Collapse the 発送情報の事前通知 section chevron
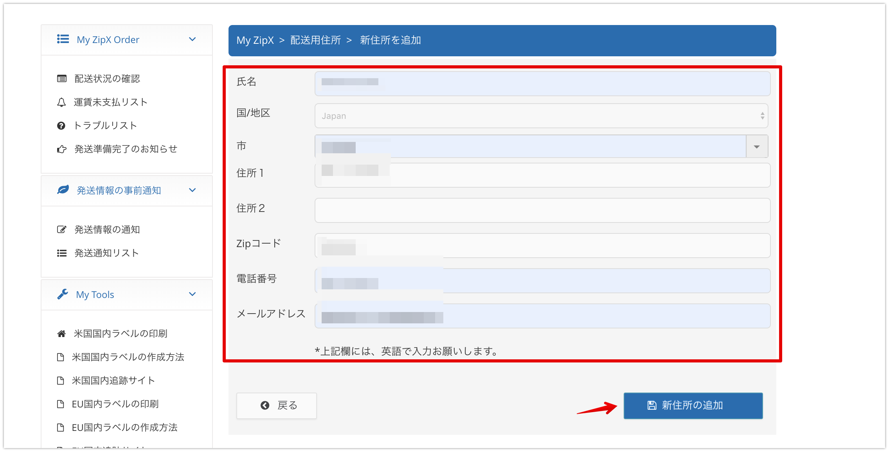 [x=192, y=190]
